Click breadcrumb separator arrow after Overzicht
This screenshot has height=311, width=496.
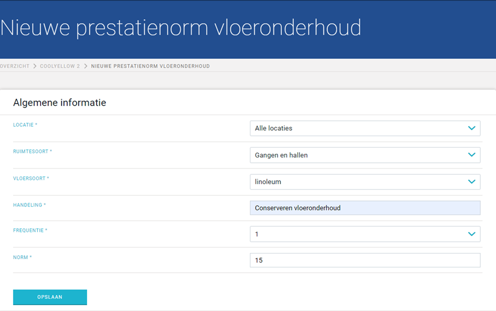[35, 66]
